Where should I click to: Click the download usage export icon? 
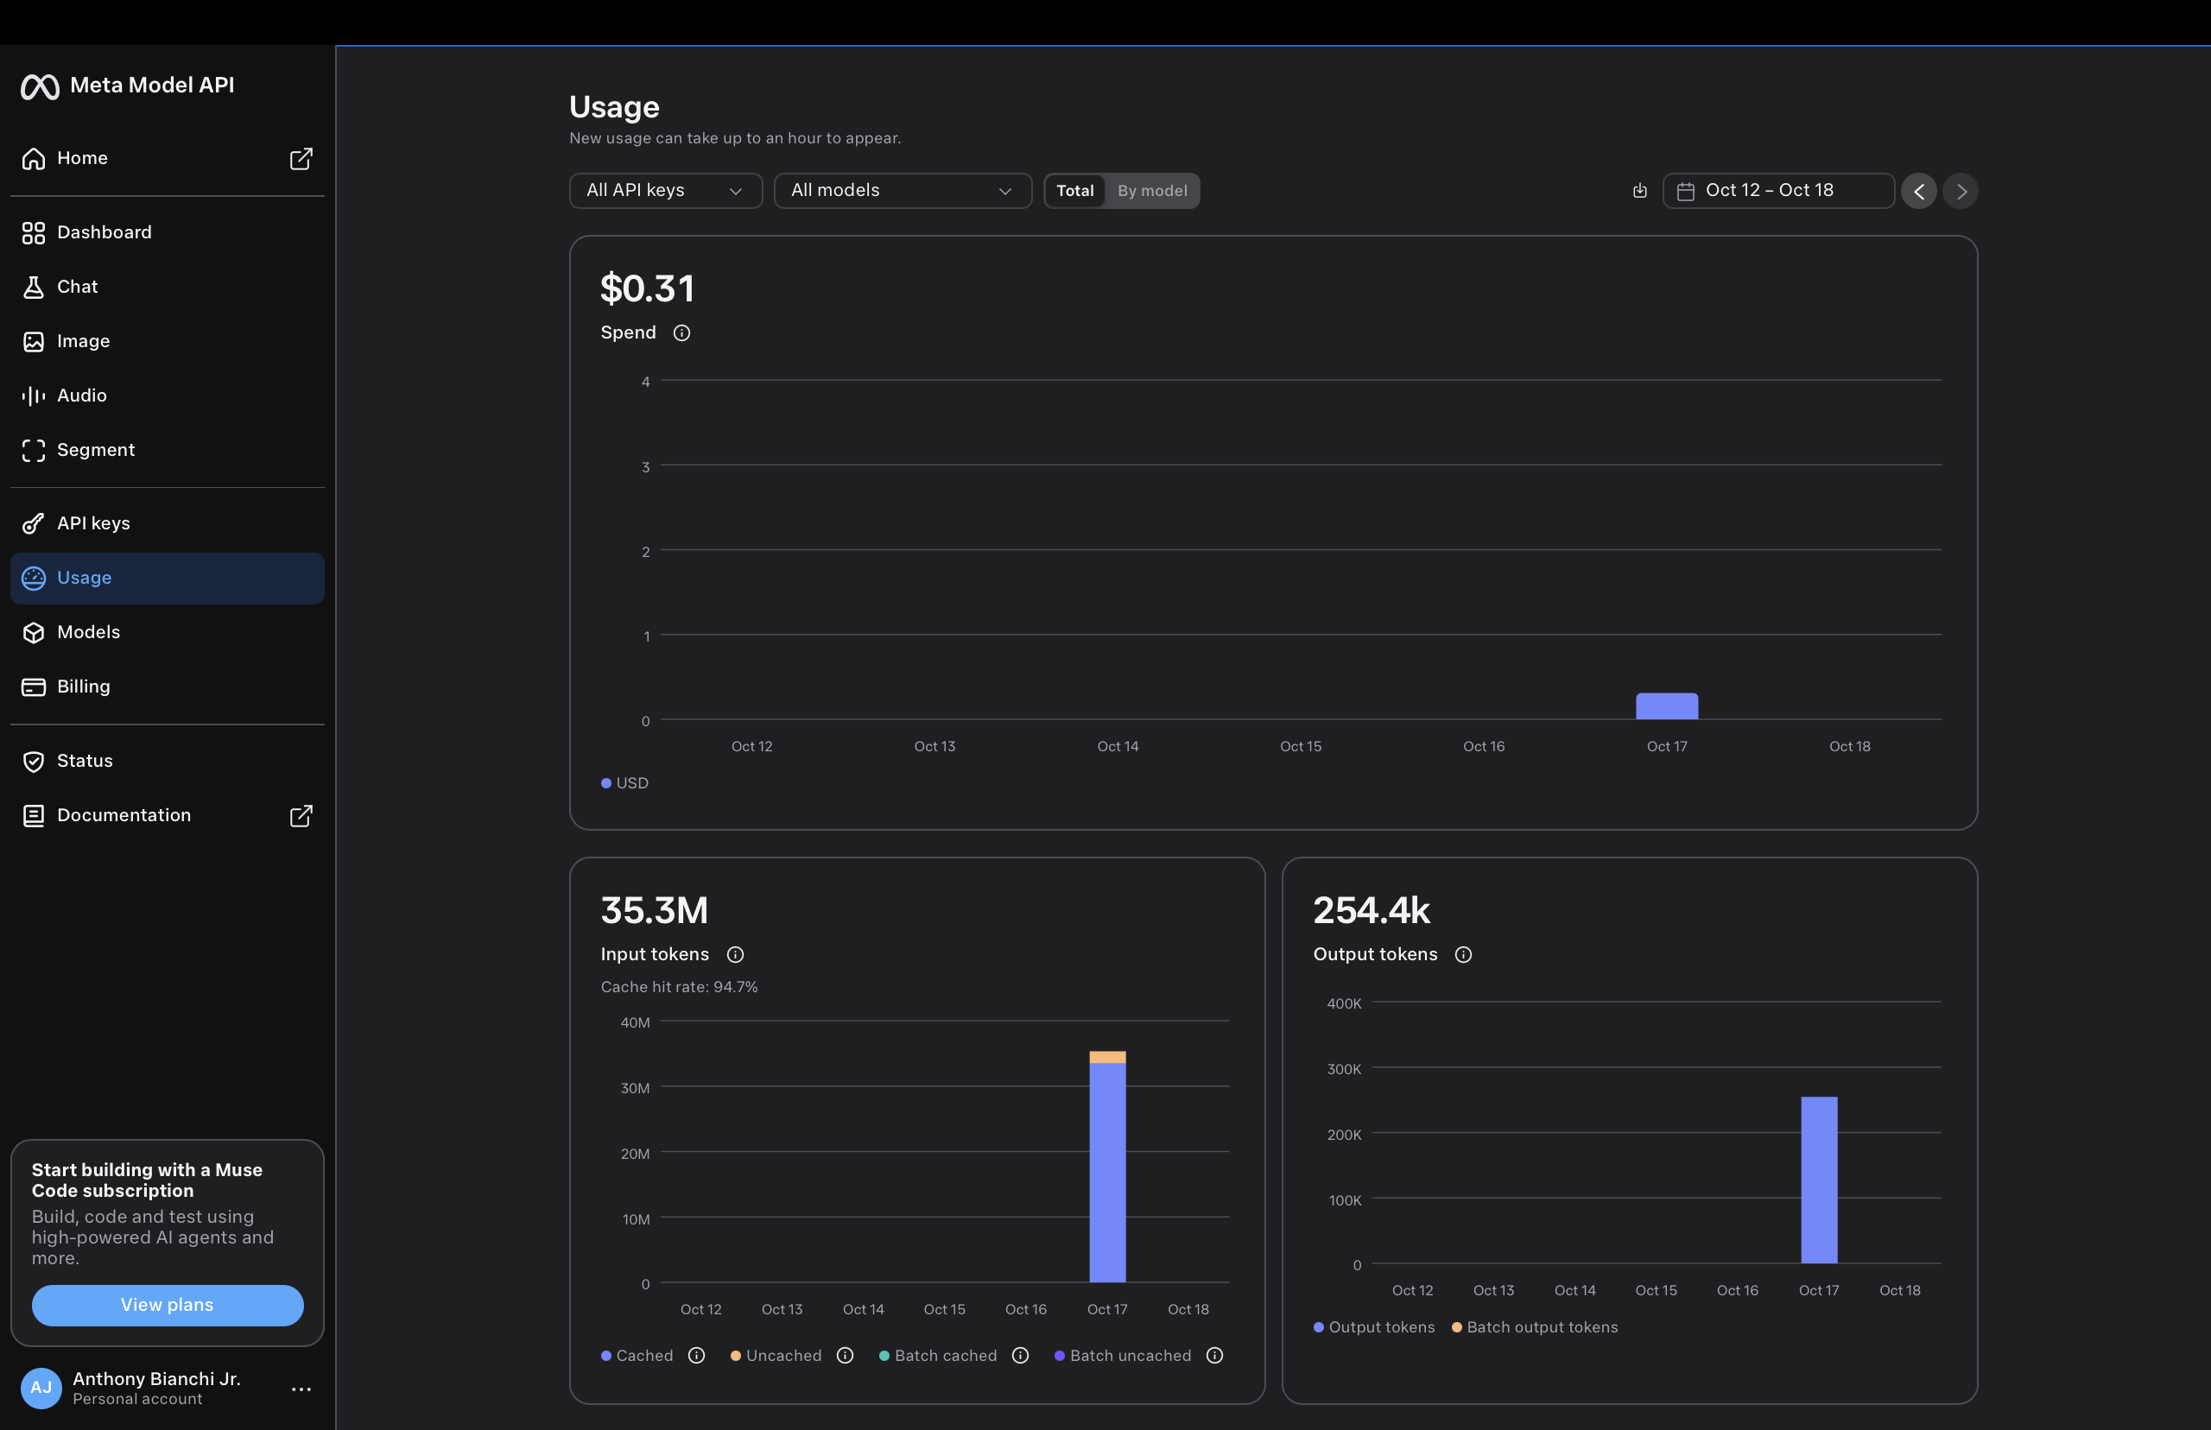click(1640, 190)
